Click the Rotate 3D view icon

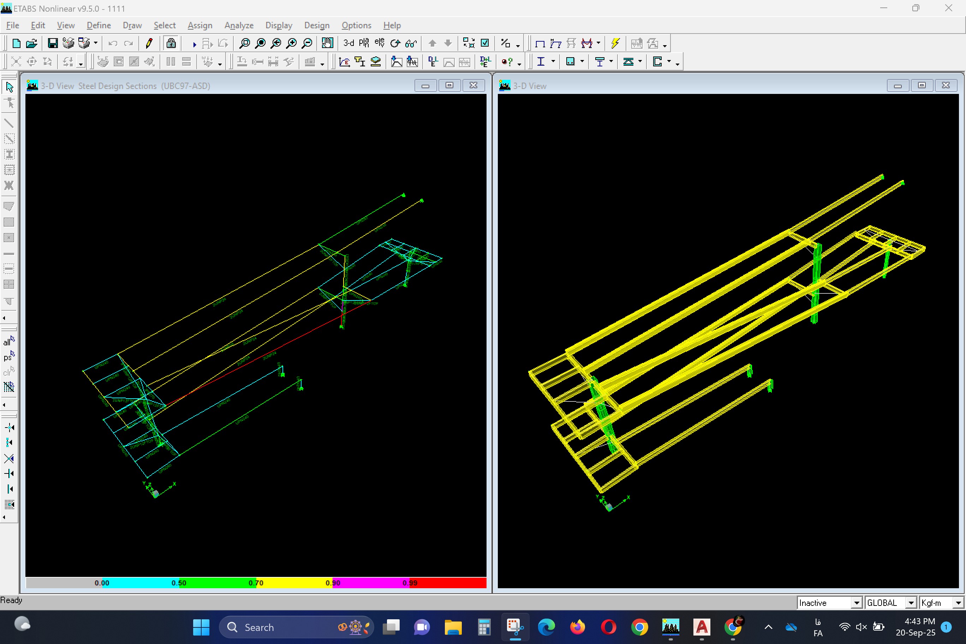[395, 43]
